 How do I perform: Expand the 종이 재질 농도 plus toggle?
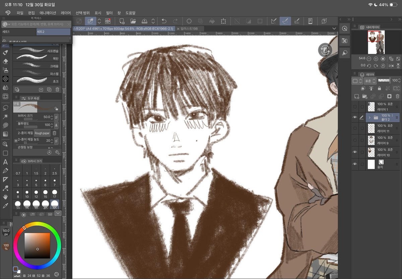[16, 141]
